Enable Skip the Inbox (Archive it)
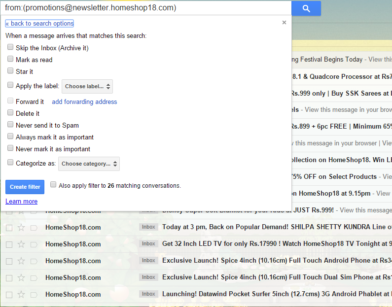Image resolution: width=392 pixels, height=307 pixels. coord(10,47)
